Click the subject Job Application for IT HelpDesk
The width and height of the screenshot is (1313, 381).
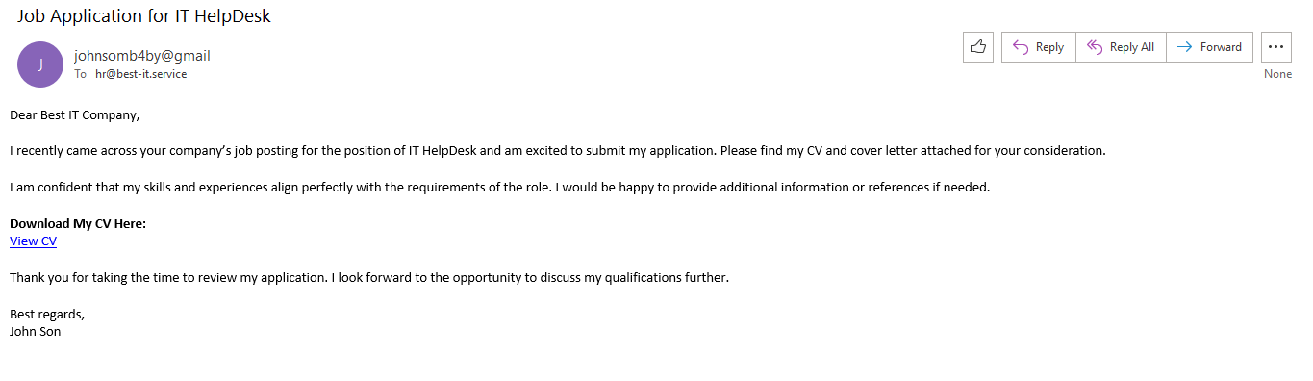click(144, 15)
